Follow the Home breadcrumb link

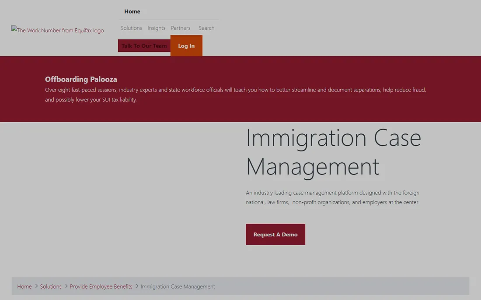click(x=24, y=286)
